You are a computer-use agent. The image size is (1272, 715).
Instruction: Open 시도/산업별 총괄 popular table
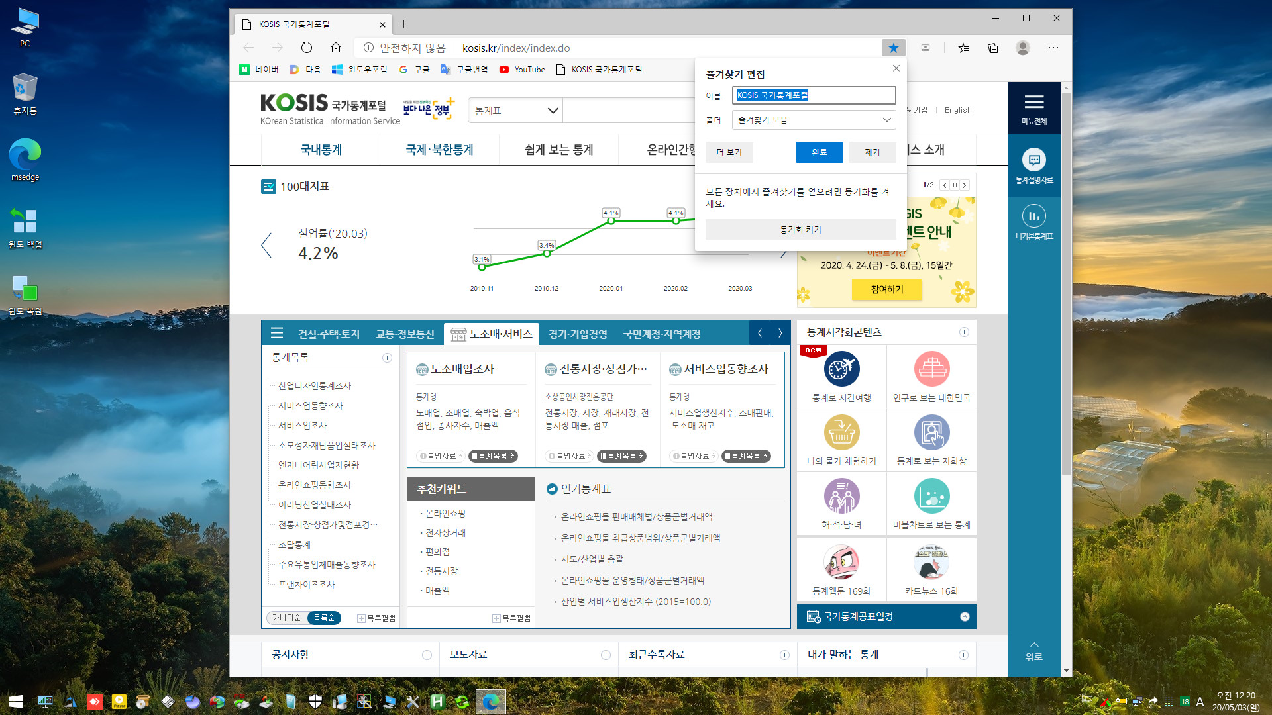pos(592,559)
